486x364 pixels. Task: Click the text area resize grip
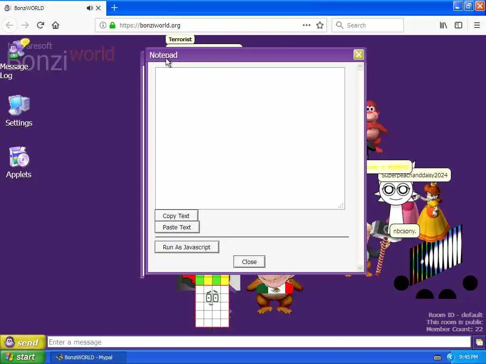(341, 206)
